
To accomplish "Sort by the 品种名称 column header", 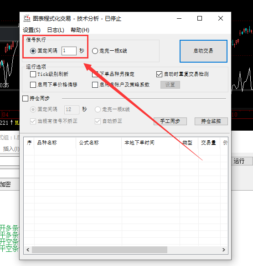I will [55, 143].
